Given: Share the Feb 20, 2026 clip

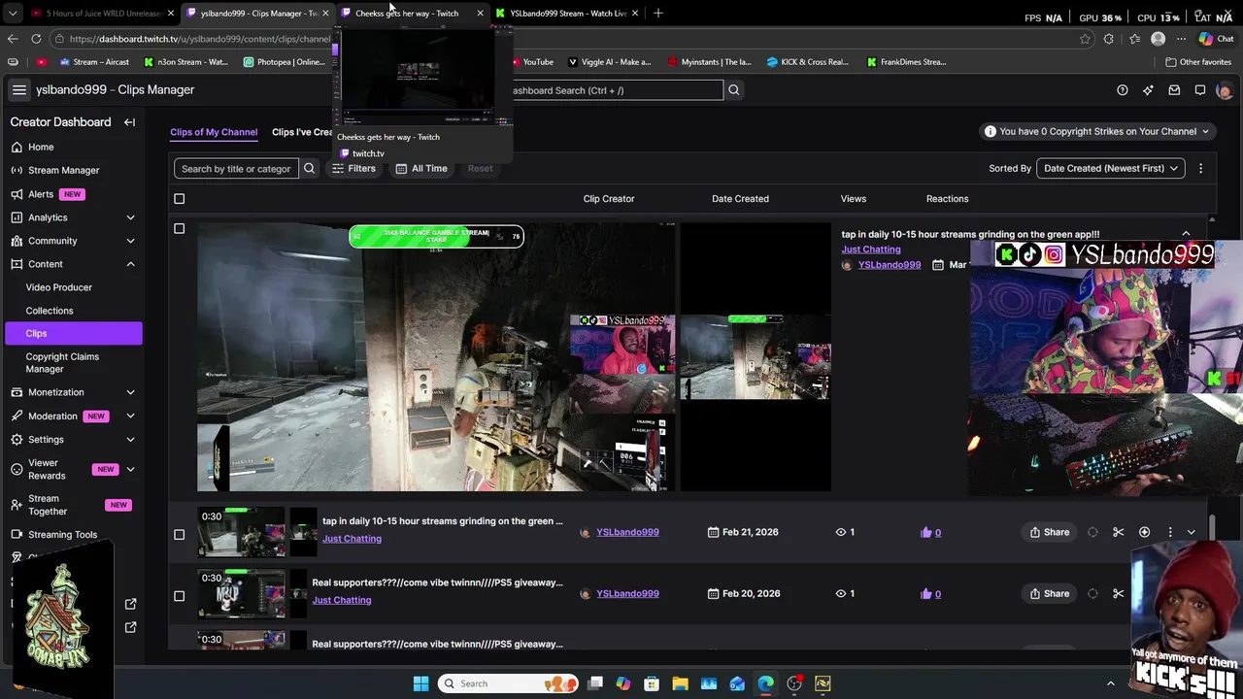Looking at the screenshot, I should (x=1050, y=593).
